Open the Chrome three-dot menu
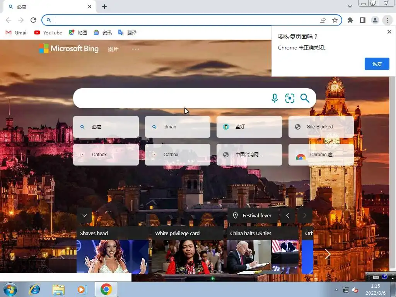This screenshot has width=396, height=297. coord(387,20)
